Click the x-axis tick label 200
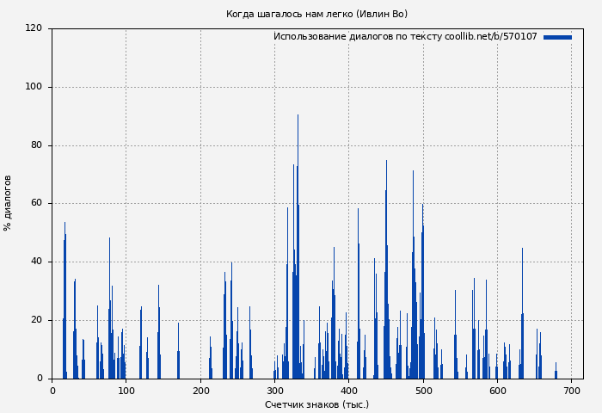602x413 pixels. point(200,391)
